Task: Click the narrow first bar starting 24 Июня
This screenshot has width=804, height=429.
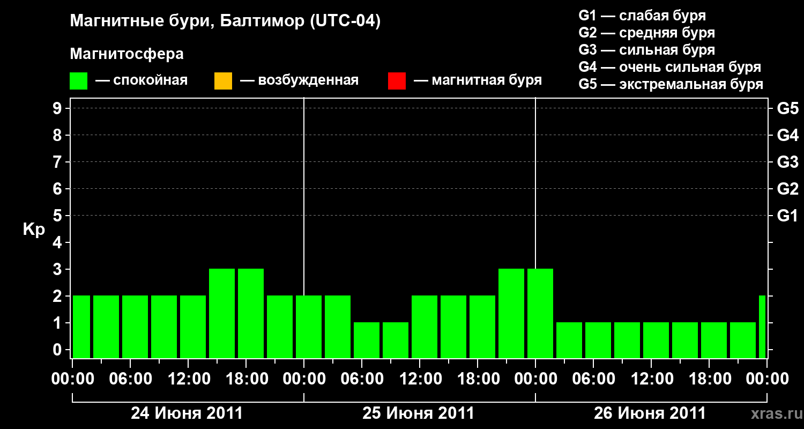Action: [x=81, y=327]
